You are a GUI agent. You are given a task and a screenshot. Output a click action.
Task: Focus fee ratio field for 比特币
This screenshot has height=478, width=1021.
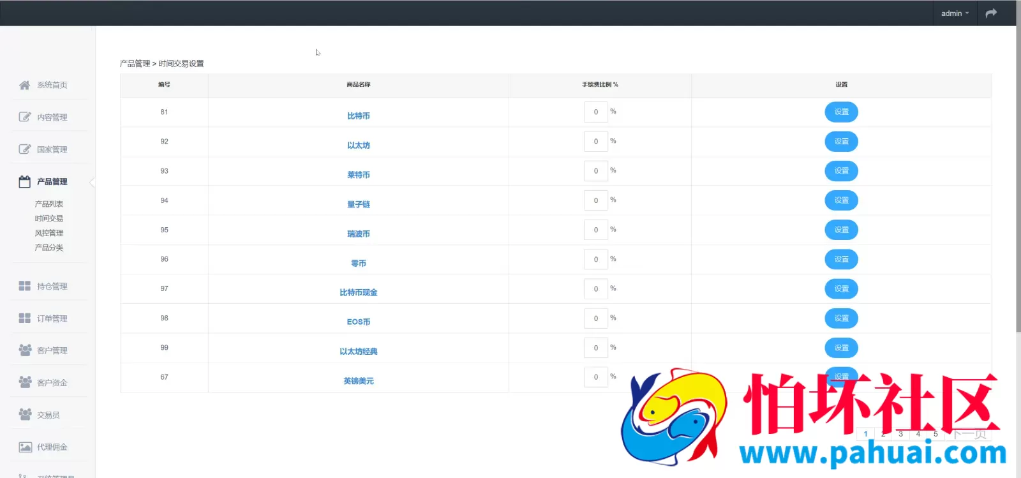[x=596, y=112]
